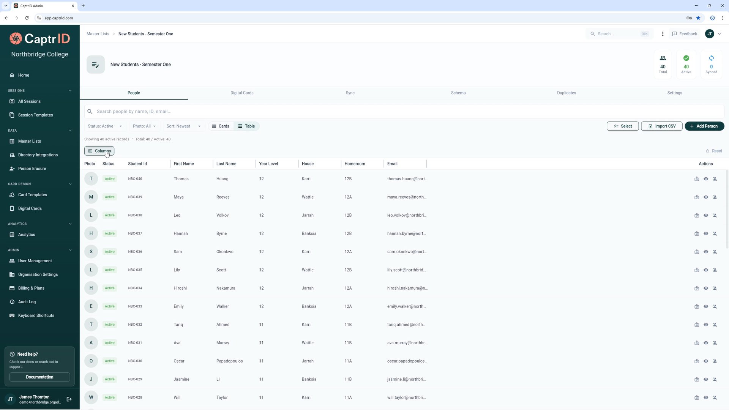View Leo Volkov with the eye icon
This screenshot has height=410, width=729.
(705, 215)
